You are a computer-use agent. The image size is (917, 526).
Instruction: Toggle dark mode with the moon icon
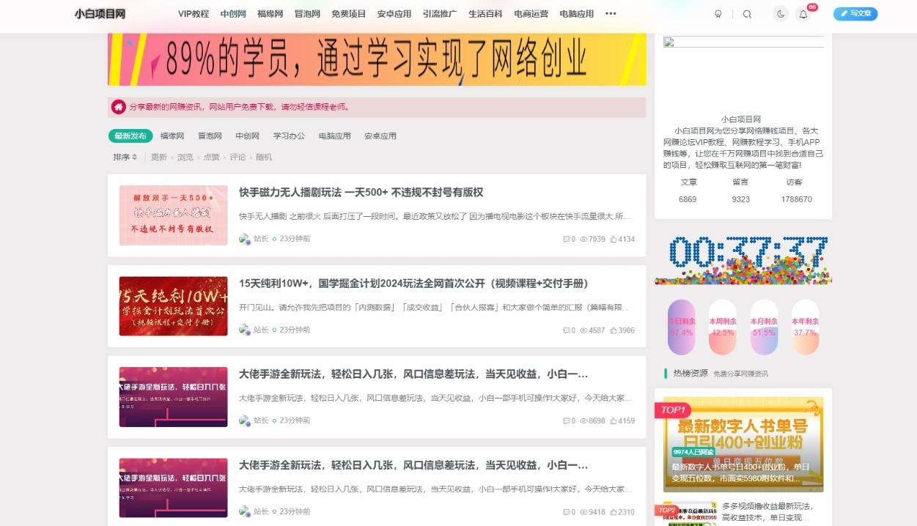[x=781, y=14]
